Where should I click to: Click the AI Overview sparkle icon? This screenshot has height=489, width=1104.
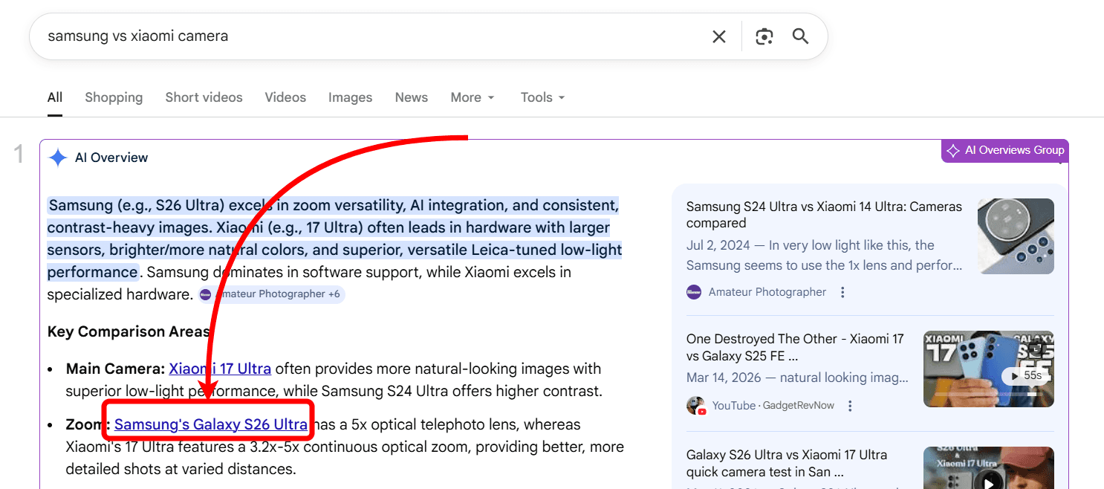point(58,157)
